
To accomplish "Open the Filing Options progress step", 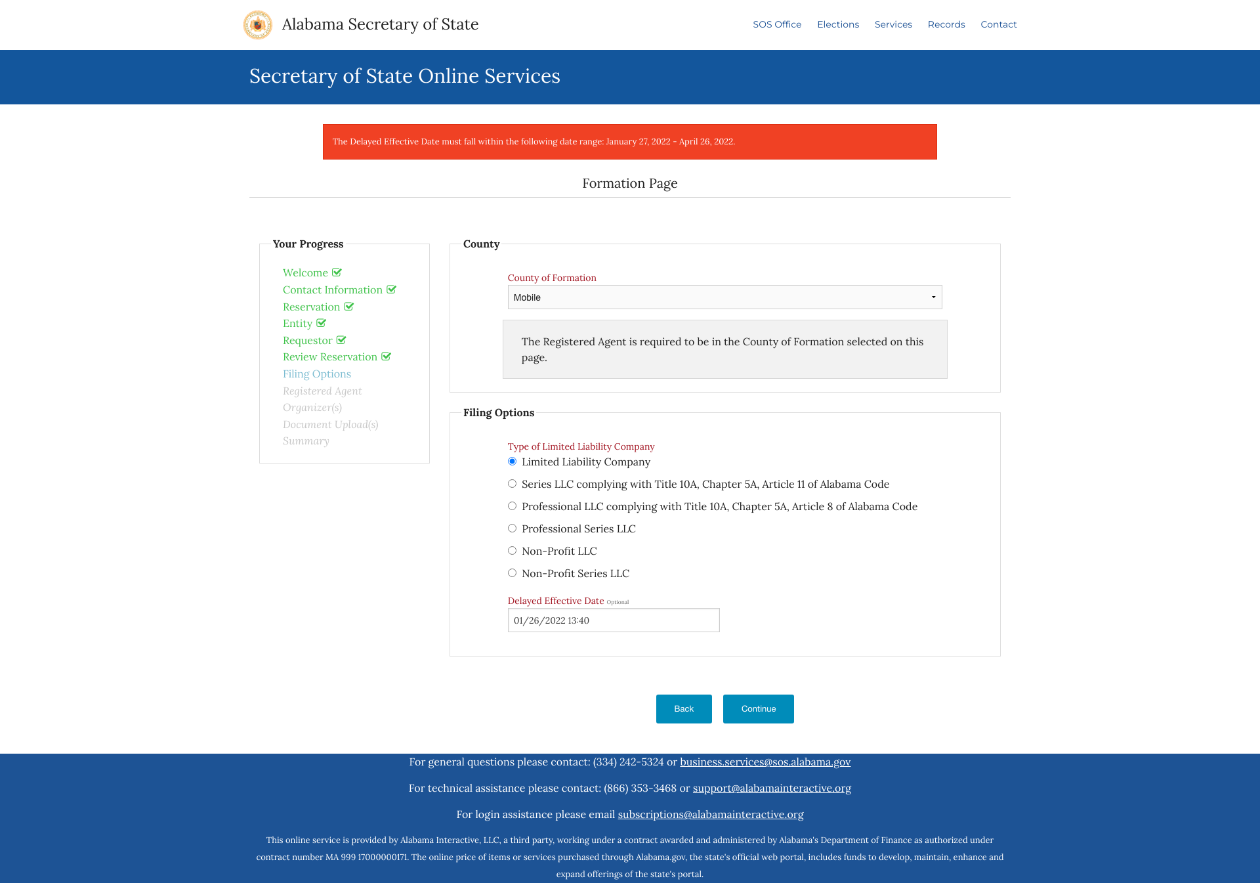I will coord(317,374).
